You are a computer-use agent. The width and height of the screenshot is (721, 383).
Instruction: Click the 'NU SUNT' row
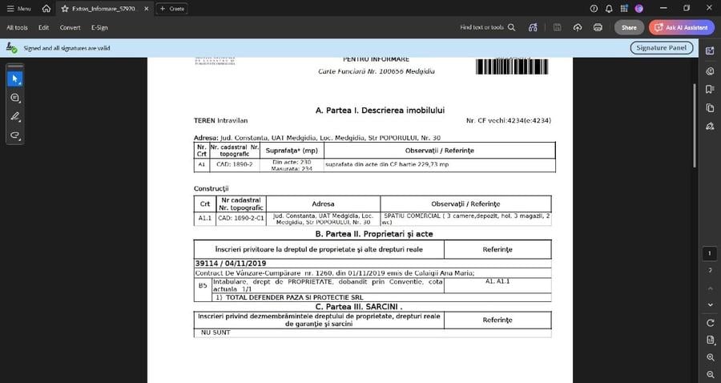pos(373,333)
